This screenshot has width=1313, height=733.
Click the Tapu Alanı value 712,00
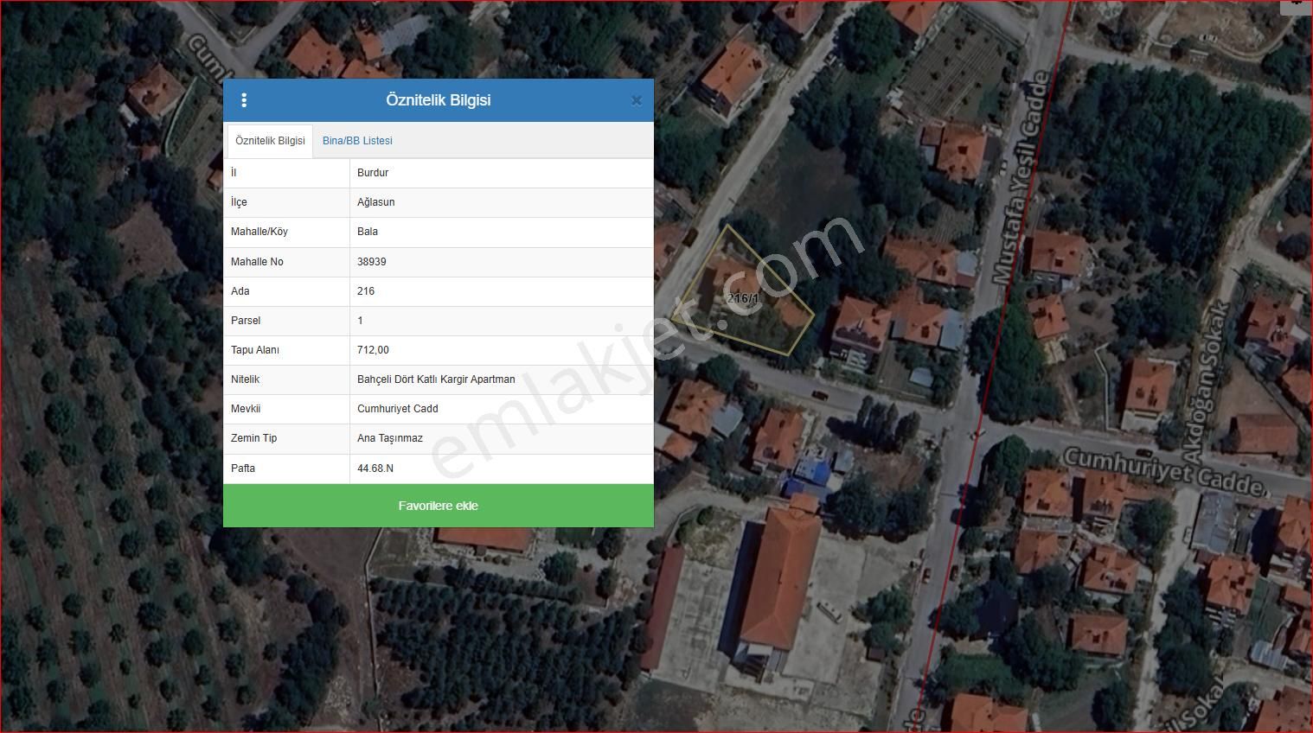pos(373,350)
